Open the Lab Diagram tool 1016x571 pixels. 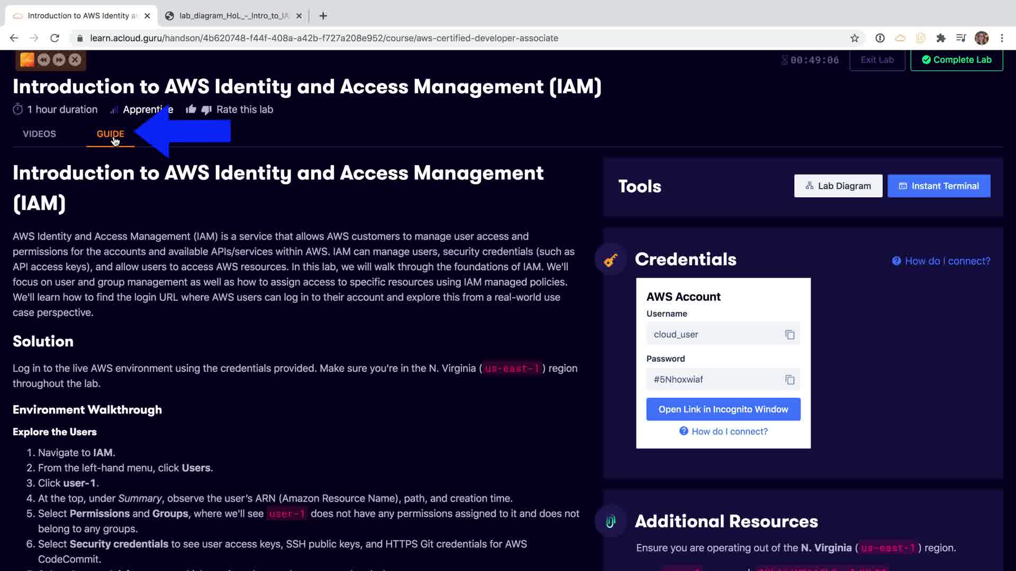(x=838, y=186)
